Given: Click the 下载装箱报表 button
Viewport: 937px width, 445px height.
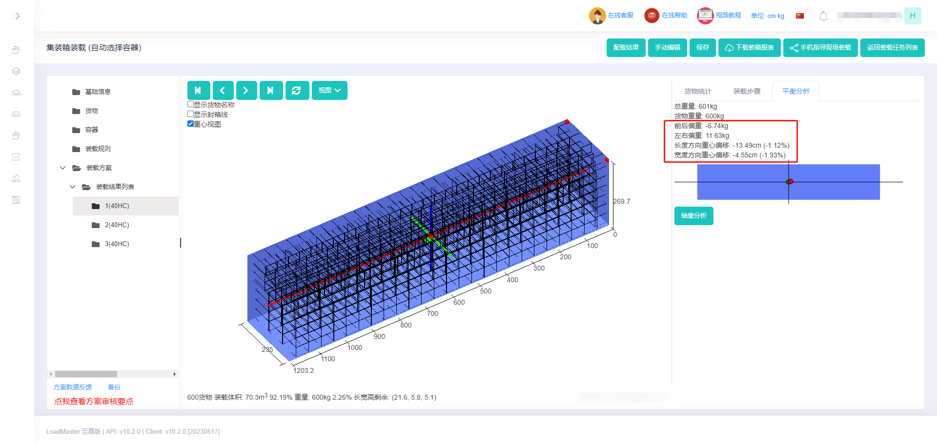Looking at the screenshot, I should [749, 48].
